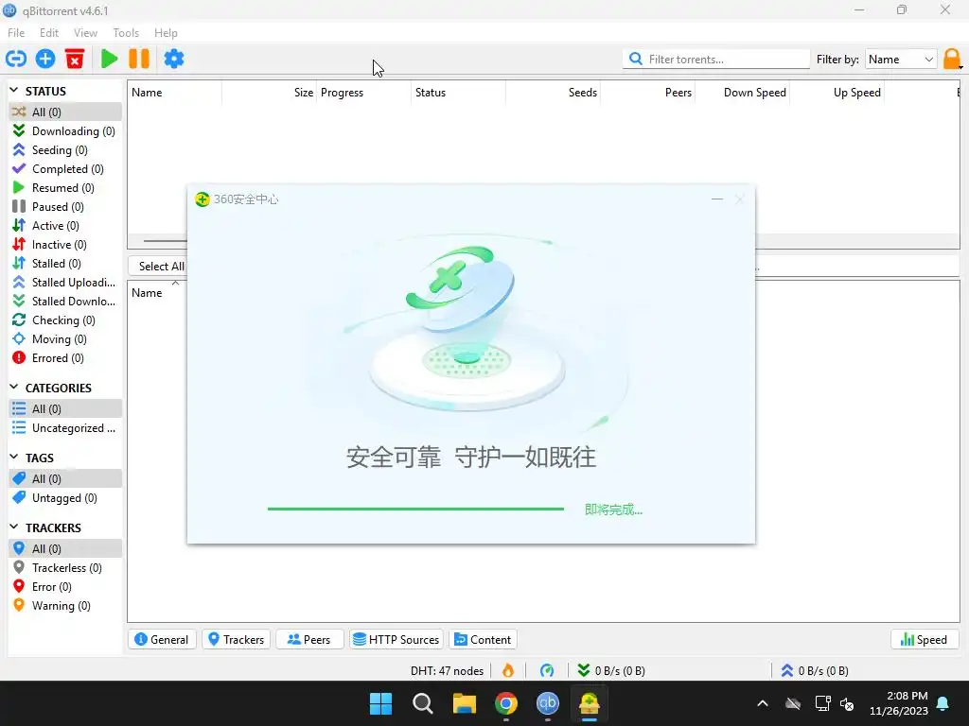Select Inactive (0) status filter

click(65, 245)
